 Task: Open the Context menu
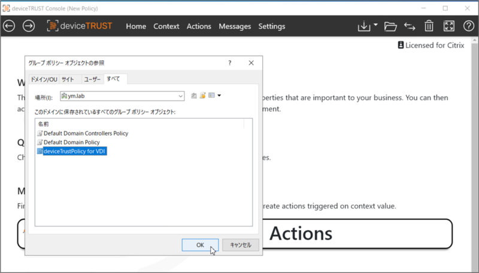click(x=166, y=26)
